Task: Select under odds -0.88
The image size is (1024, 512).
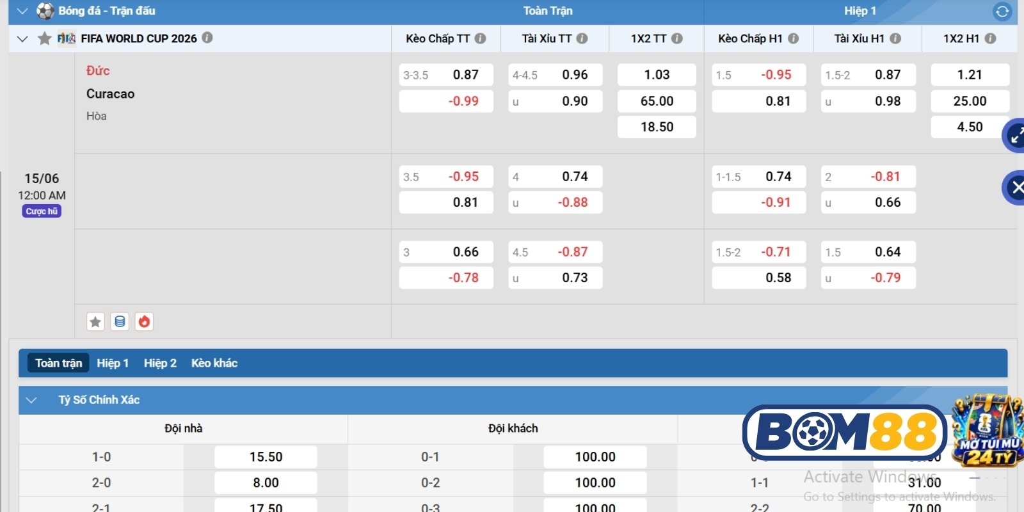Action: click(x=556, y=202)
